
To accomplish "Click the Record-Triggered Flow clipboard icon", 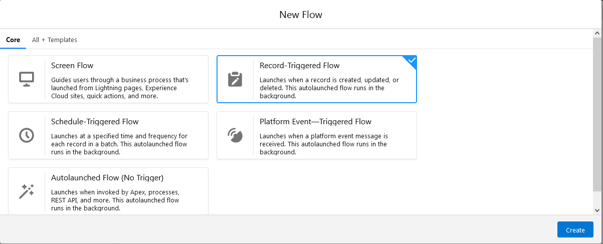I will point(235,79).
